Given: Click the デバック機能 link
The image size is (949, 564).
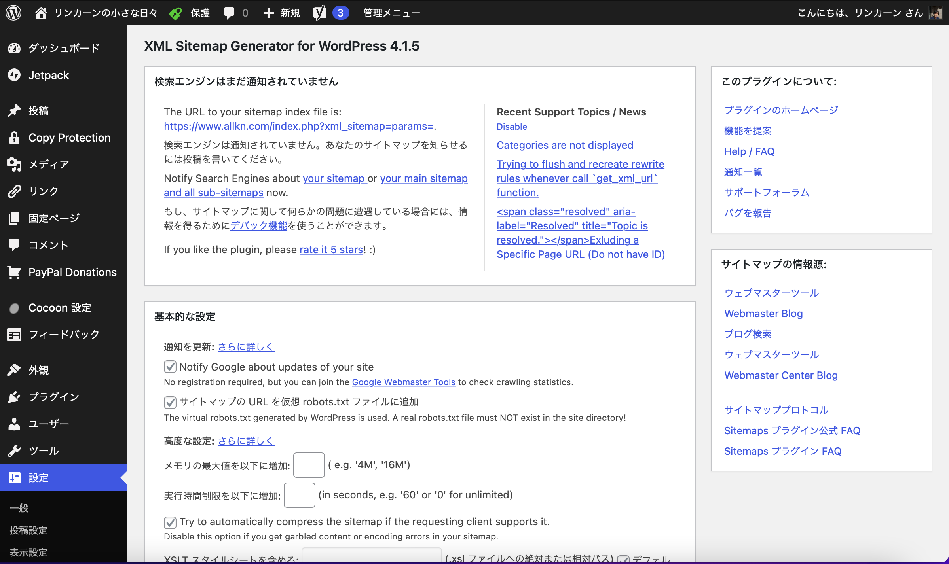Looking at the screenshot, I should [259, 226].
